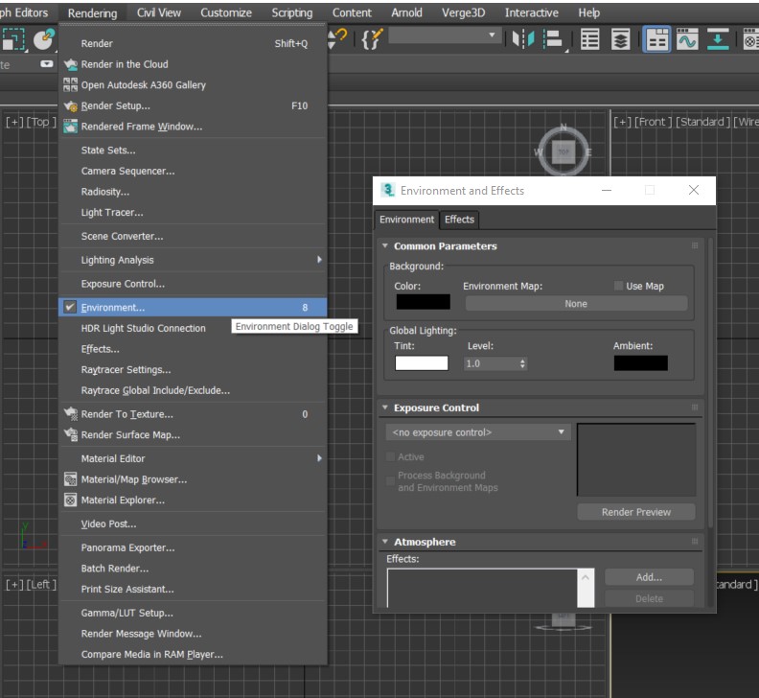Click the [Top] viewport label
Viewport: 759px width, 698px height.
click(x=40, y=122)
